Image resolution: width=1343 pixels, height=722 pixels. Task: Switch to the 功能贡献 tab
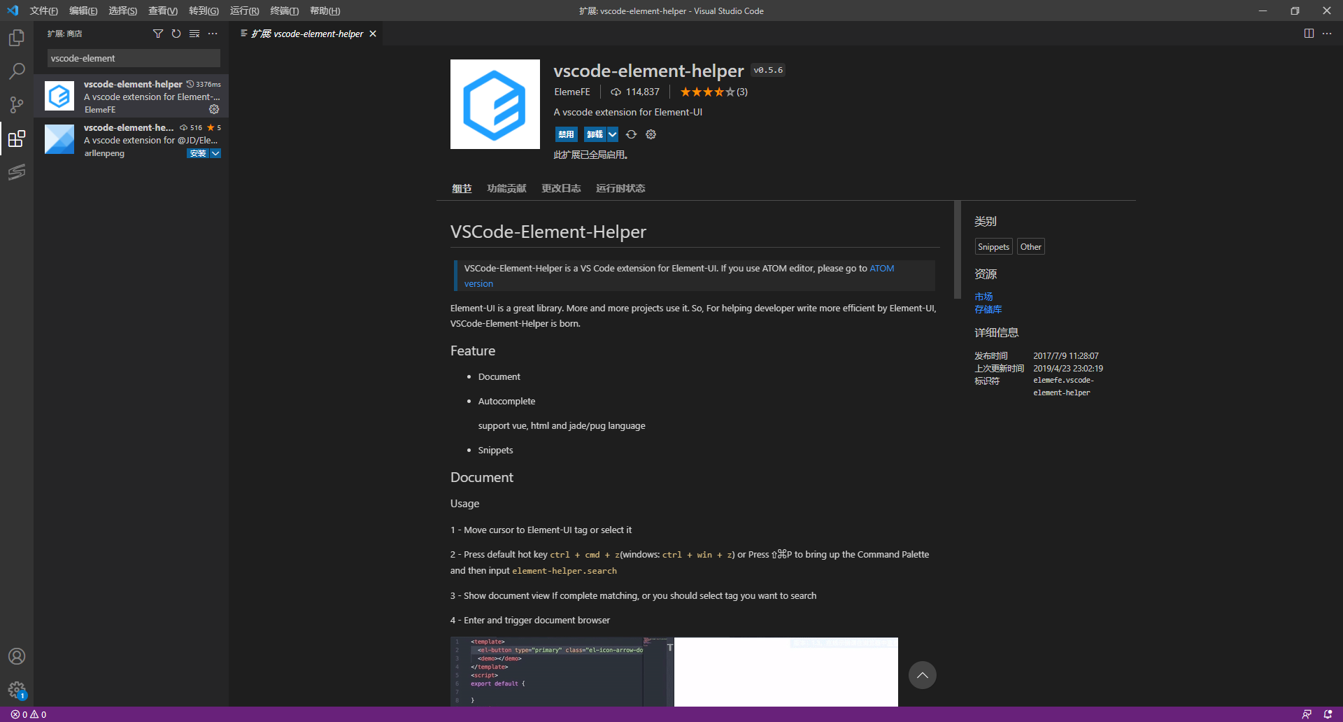coord(506,188)
